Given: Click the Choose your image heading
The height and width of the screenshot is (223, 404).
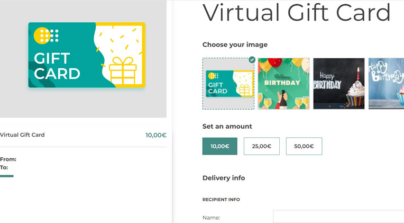Looking at the screenshot, I should 235,44.
